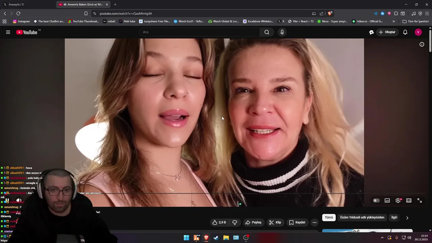
Task: Open YouTube notifications bell
Action: 405,32
